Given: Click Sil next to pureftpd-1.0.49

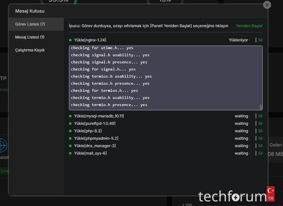Looking at the screenshot, I should [x=260, y=124].
